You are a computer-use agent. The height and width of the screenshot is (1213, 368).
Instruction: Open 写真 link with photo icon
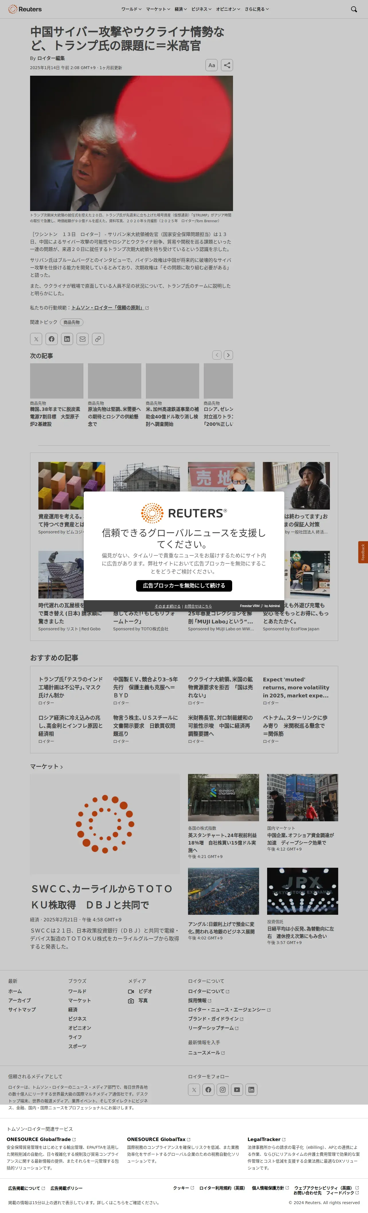pos(138,1001)
